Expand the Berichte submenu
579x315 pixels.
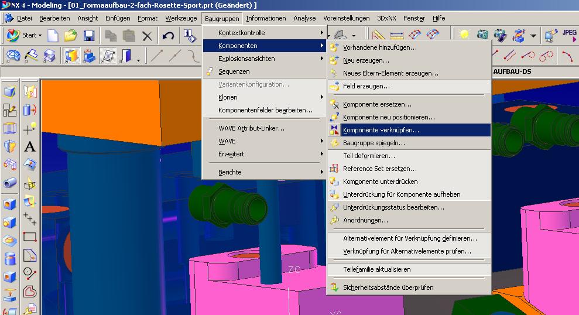click(265, 172)
